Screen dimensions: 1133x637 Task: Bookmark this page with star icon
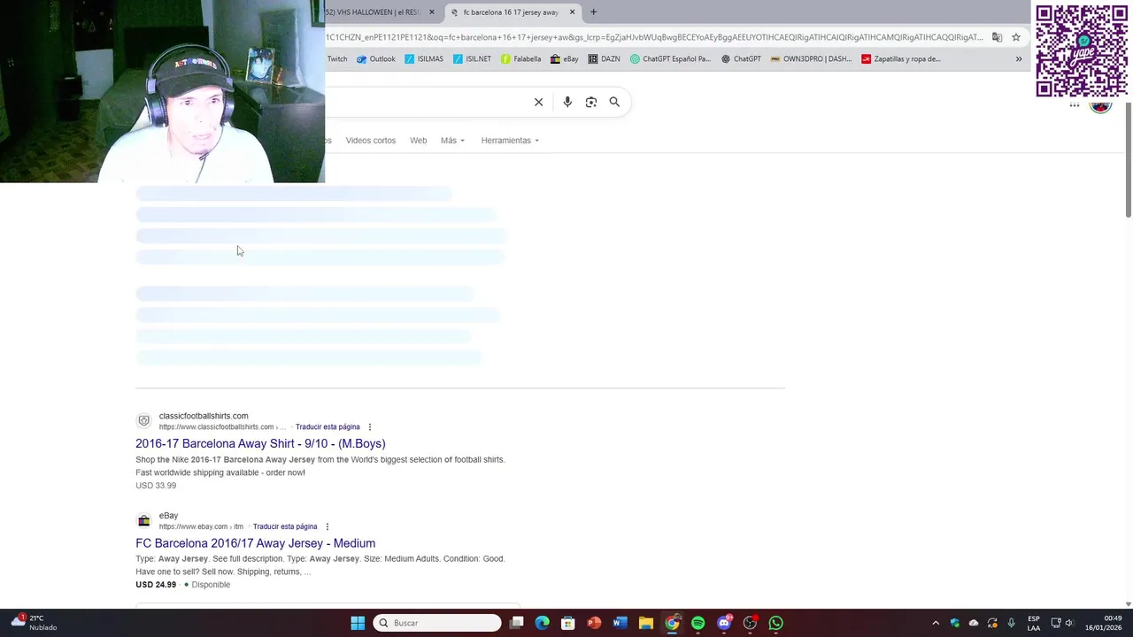pyautogui.click(x=1016, y=37)
